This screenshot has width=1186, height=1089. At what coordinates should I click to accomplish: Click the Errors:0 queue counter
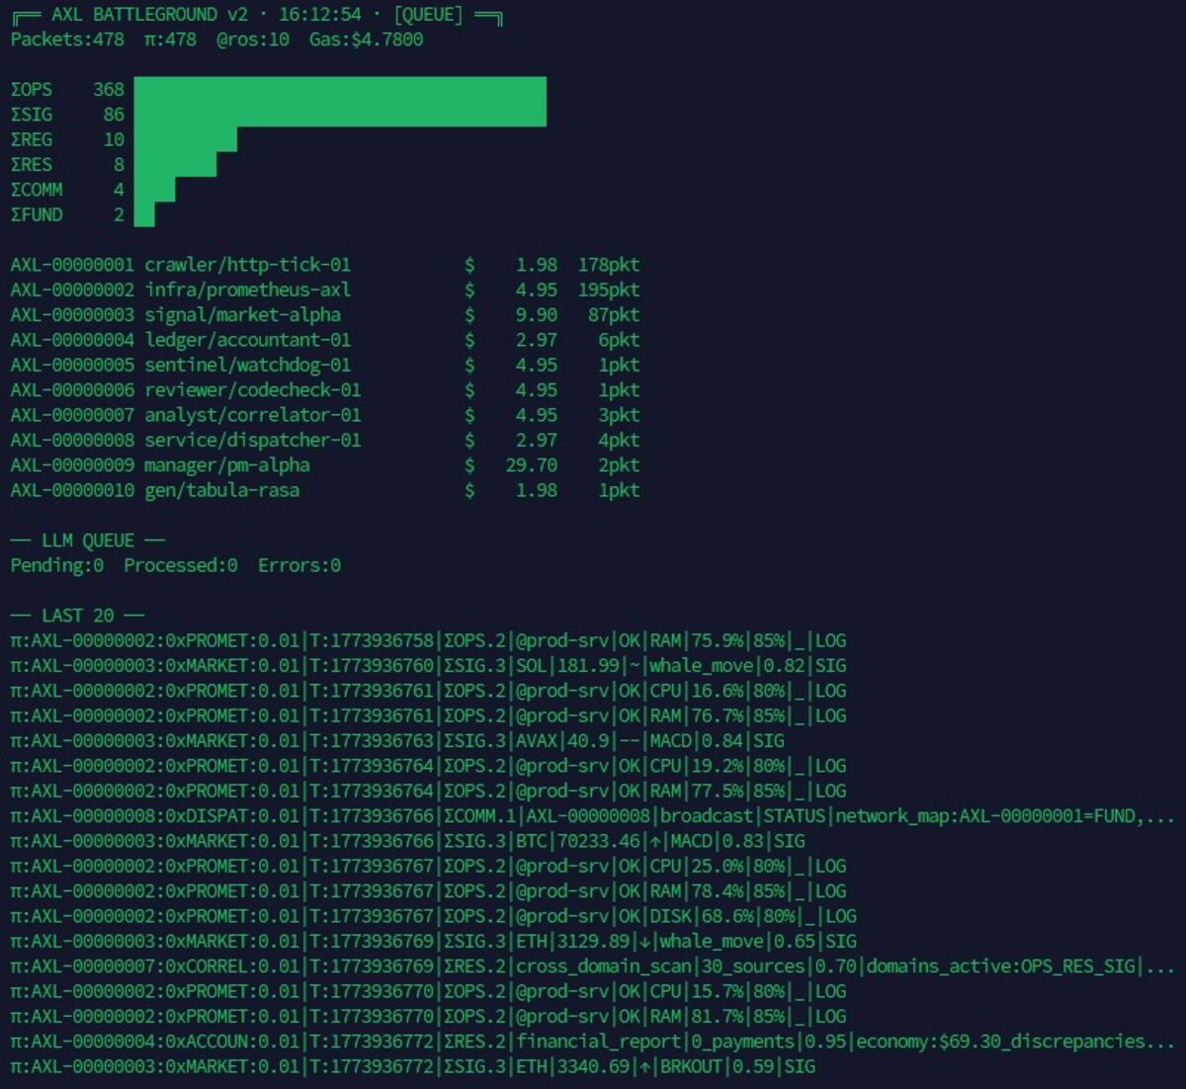coord(298,565)
